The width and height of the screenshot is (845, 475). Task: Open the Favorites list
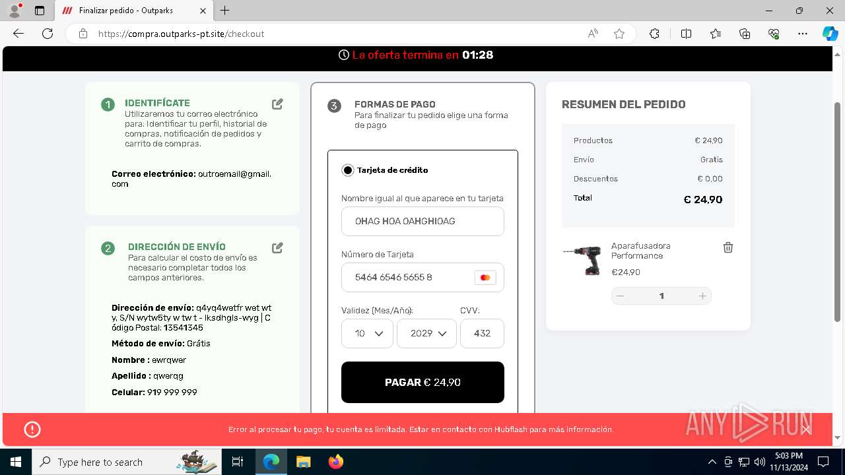(716, 34)
